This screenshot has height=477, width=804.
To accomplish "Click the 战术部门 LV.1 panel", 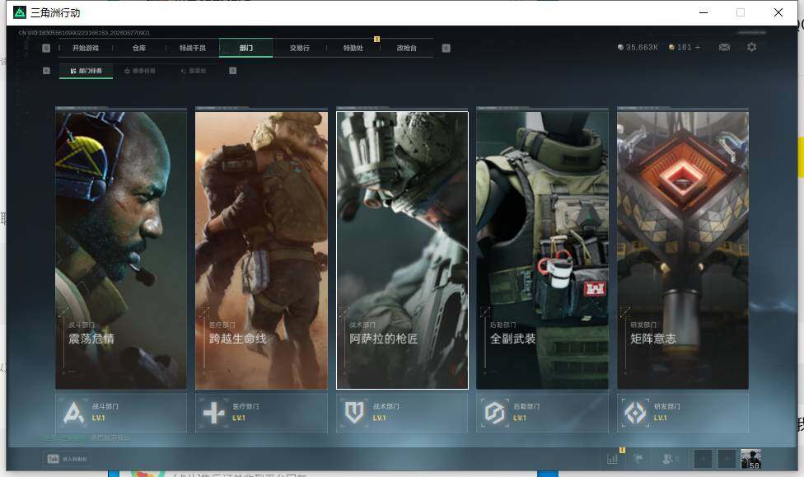I will point(402,413).
